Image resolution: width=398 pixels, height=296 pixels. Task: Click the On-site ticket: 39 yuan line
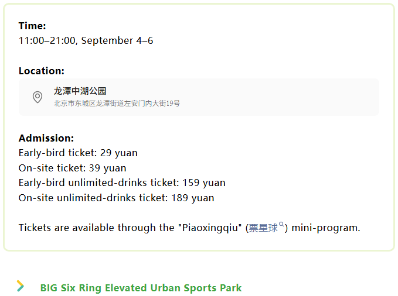tap(72, 168)
